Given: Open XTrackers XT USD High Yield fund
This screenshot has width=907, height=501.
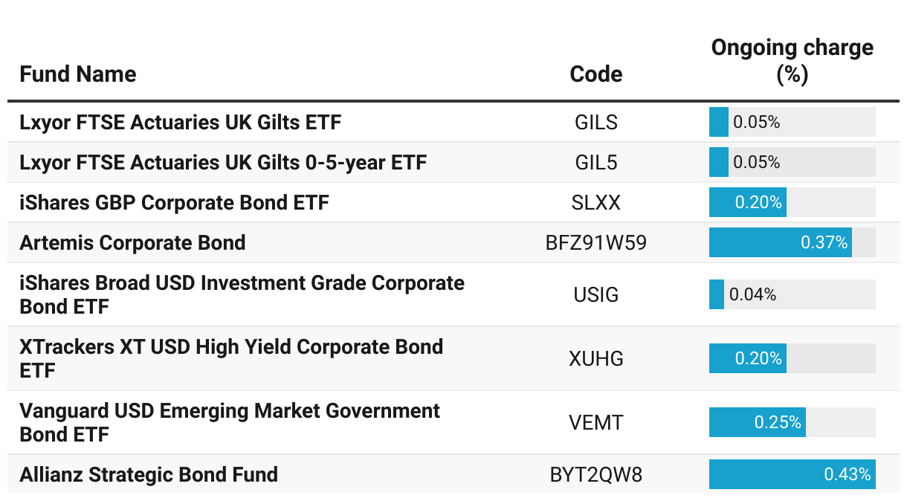Looking at the screenshot, I should [231, 358].
